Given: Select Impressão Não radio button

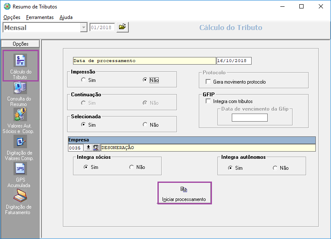Looking at the screenshot, I should [x=145, y=80].
